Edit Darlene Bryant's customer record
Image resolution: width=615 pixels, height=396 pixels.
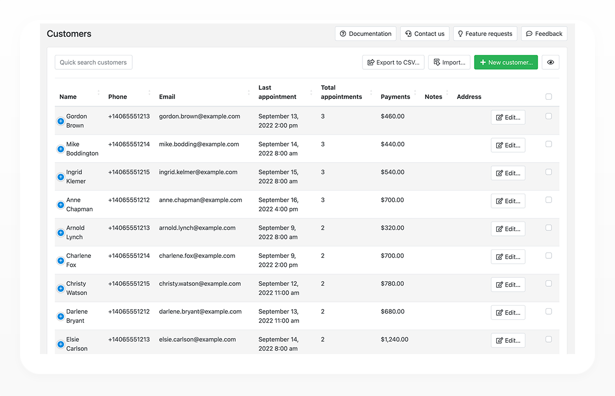[x=508, y=313]
